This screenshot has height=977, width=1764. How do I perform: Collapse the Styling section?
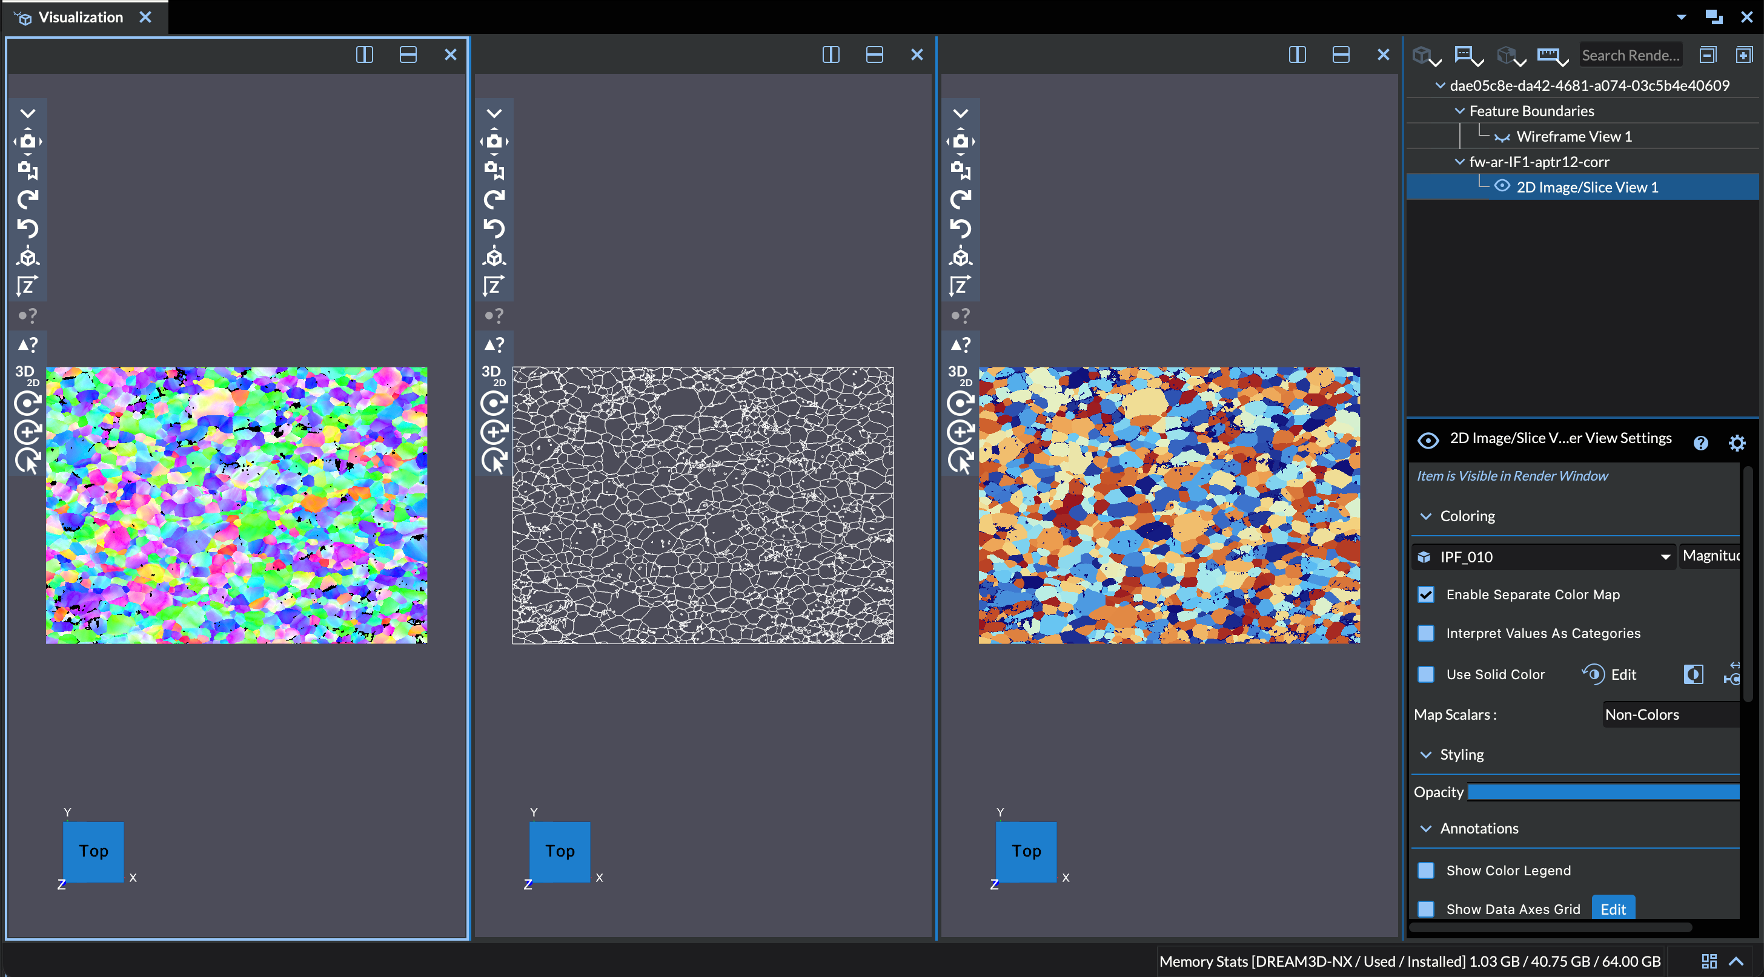(x=1426, y=755)
